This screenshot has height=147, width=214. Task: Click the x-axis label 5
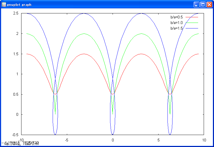click(x=158, y=140)
